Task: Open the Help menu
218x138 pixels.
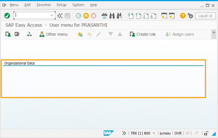Action: pyautogui.click(x=93, y=5)
